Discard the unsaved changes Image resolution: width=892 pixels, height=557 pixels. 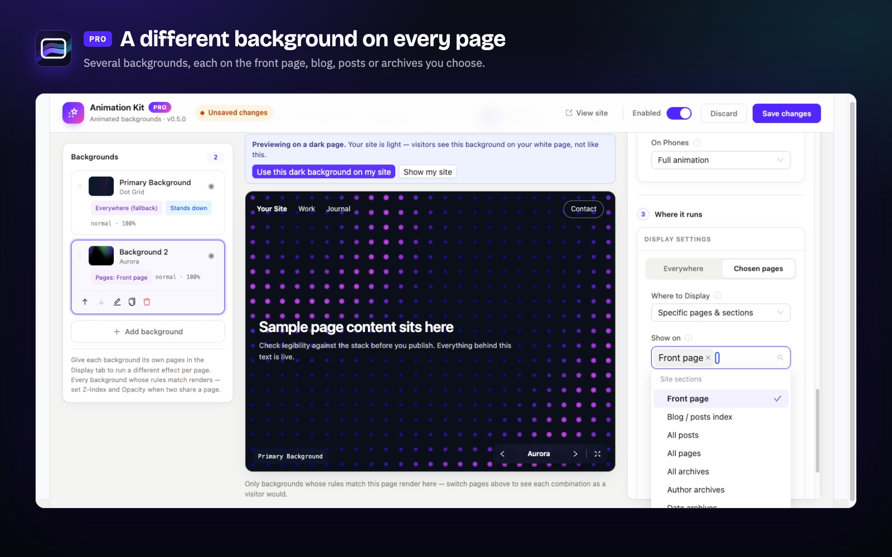coord(724,113)
